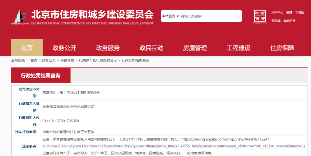Focus the 请输入关键字 search field

coord(206,16)
